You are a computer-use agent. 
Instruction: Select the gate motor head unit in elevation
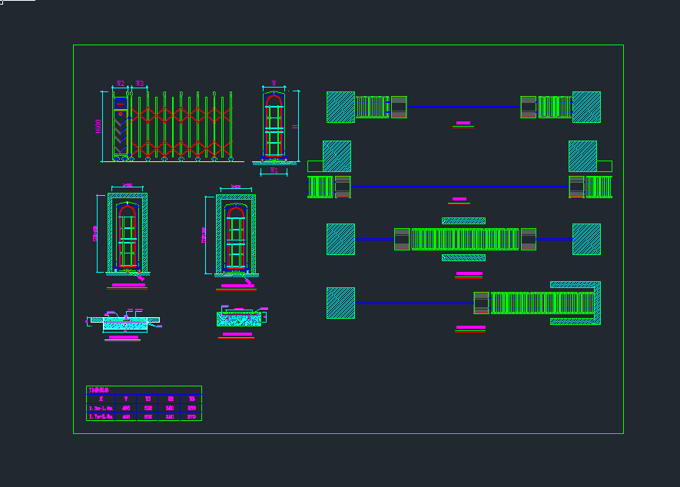point(121,127)
